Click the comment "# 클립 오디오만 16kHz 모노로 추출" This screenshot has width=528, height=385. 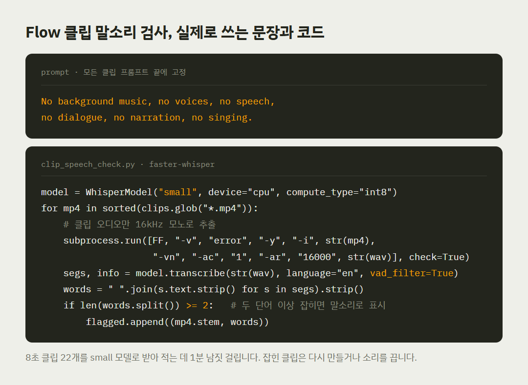(x=139, y=224)
